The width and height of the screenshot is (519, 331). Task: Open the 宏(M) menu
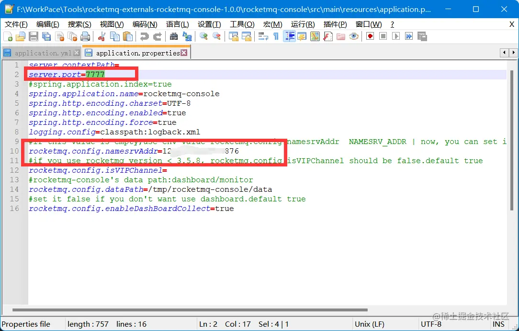point(273,24)
